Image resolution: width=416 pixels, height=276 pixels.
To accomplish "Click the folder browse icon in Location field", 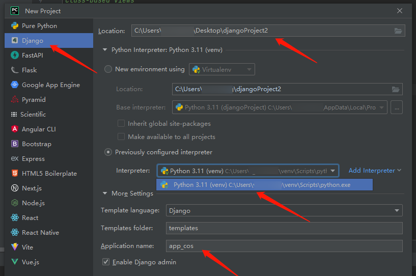I will pyautogui.click(x=398, y=31).
